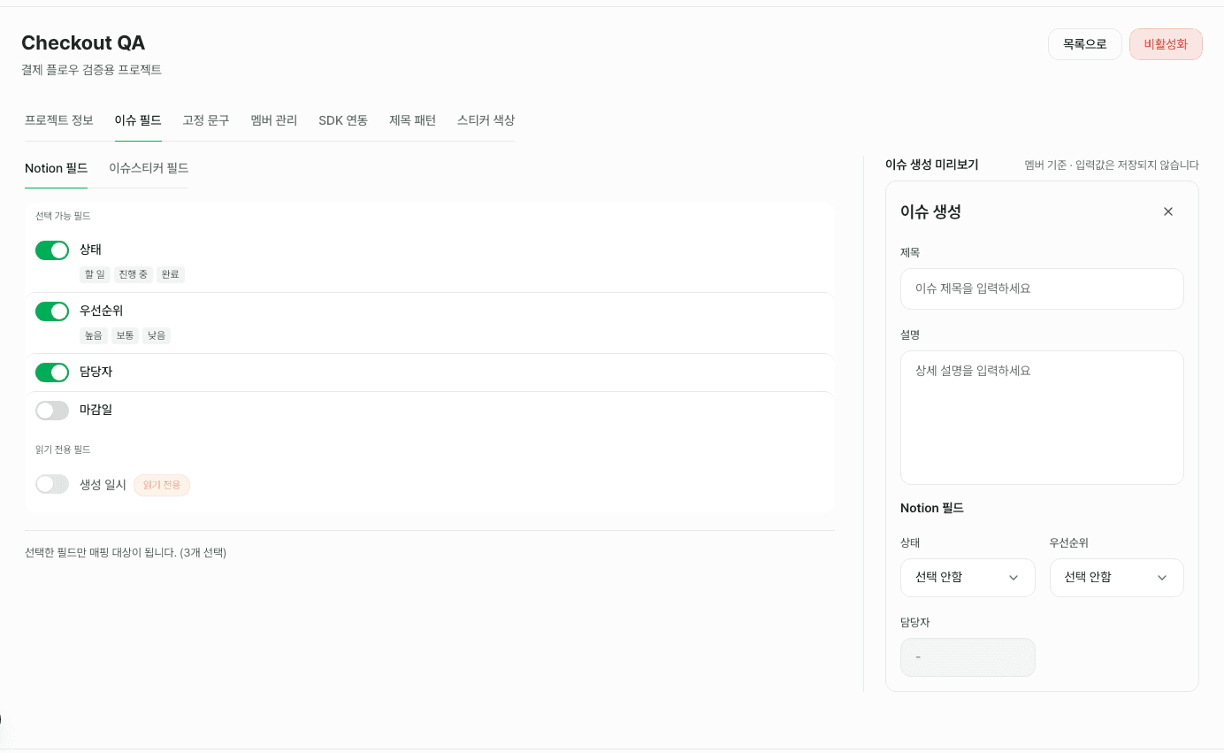Select the Notion 필드 sub-tab
Image resolution: width=1224 pixels, height=753 pixels.
point(56,168)
